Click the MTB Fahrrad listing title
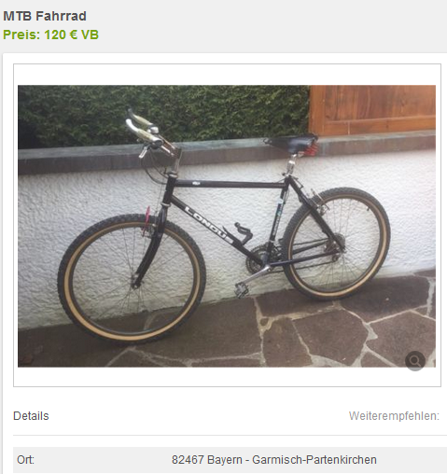 pos(45,16)
